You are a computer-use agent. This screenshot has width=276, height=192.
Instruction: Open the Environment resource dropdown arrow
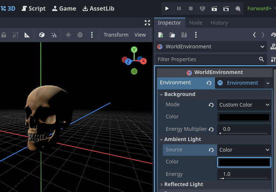(x=268, y=83)
